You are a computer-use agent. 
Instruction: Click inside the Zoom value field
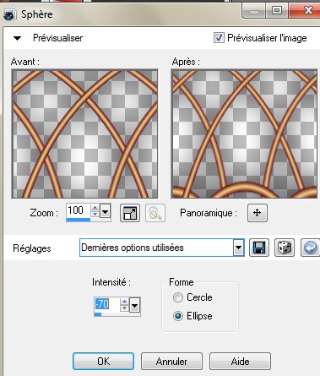click(78, 210)
